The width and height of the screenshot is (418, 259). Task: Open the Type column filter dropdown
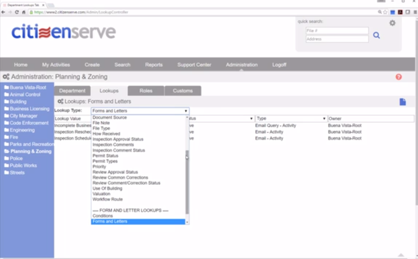point(324,118)
